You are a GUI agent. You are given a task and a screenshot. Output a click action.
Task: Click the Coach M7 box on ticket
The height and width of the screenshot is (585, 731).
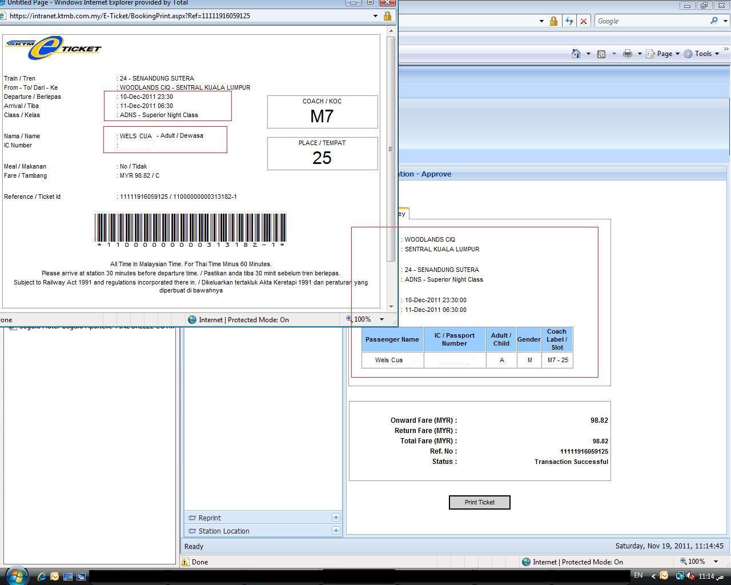point(322,112)
